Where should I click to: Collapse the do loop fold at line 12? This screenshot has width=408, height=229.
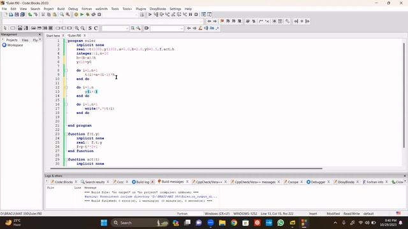[x=66, y=88]
